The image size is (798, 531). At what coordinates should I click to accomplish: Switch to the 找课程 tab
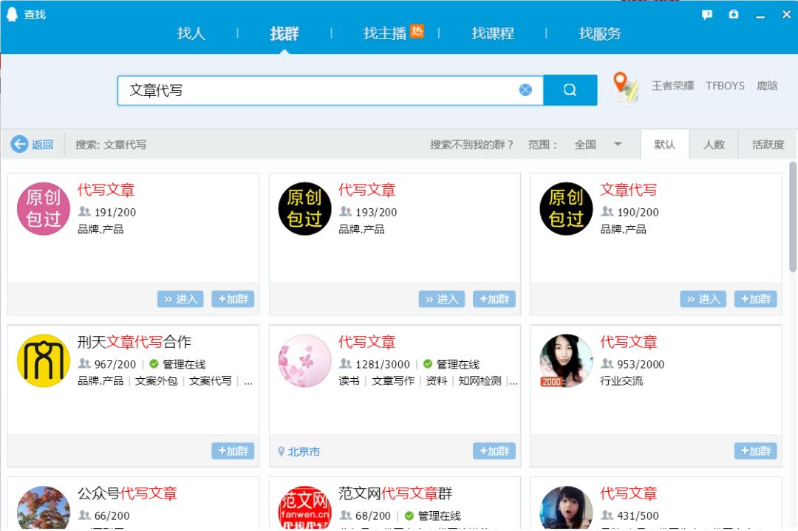(x=492, y=33)
